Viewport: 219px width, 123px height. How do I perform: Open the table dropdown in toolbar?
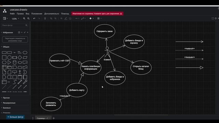[x=99, y=18]
